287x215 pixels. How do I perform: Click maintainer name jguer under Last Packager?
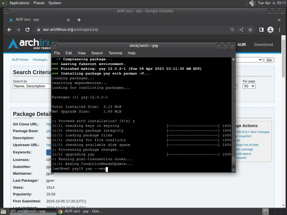(x=50, y=181)
